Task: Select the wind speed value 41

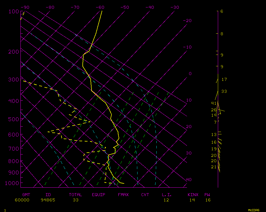Action: (214, 103)
